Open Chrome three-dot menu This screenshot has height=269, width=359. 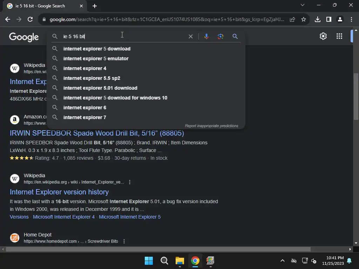pos(351,20)
